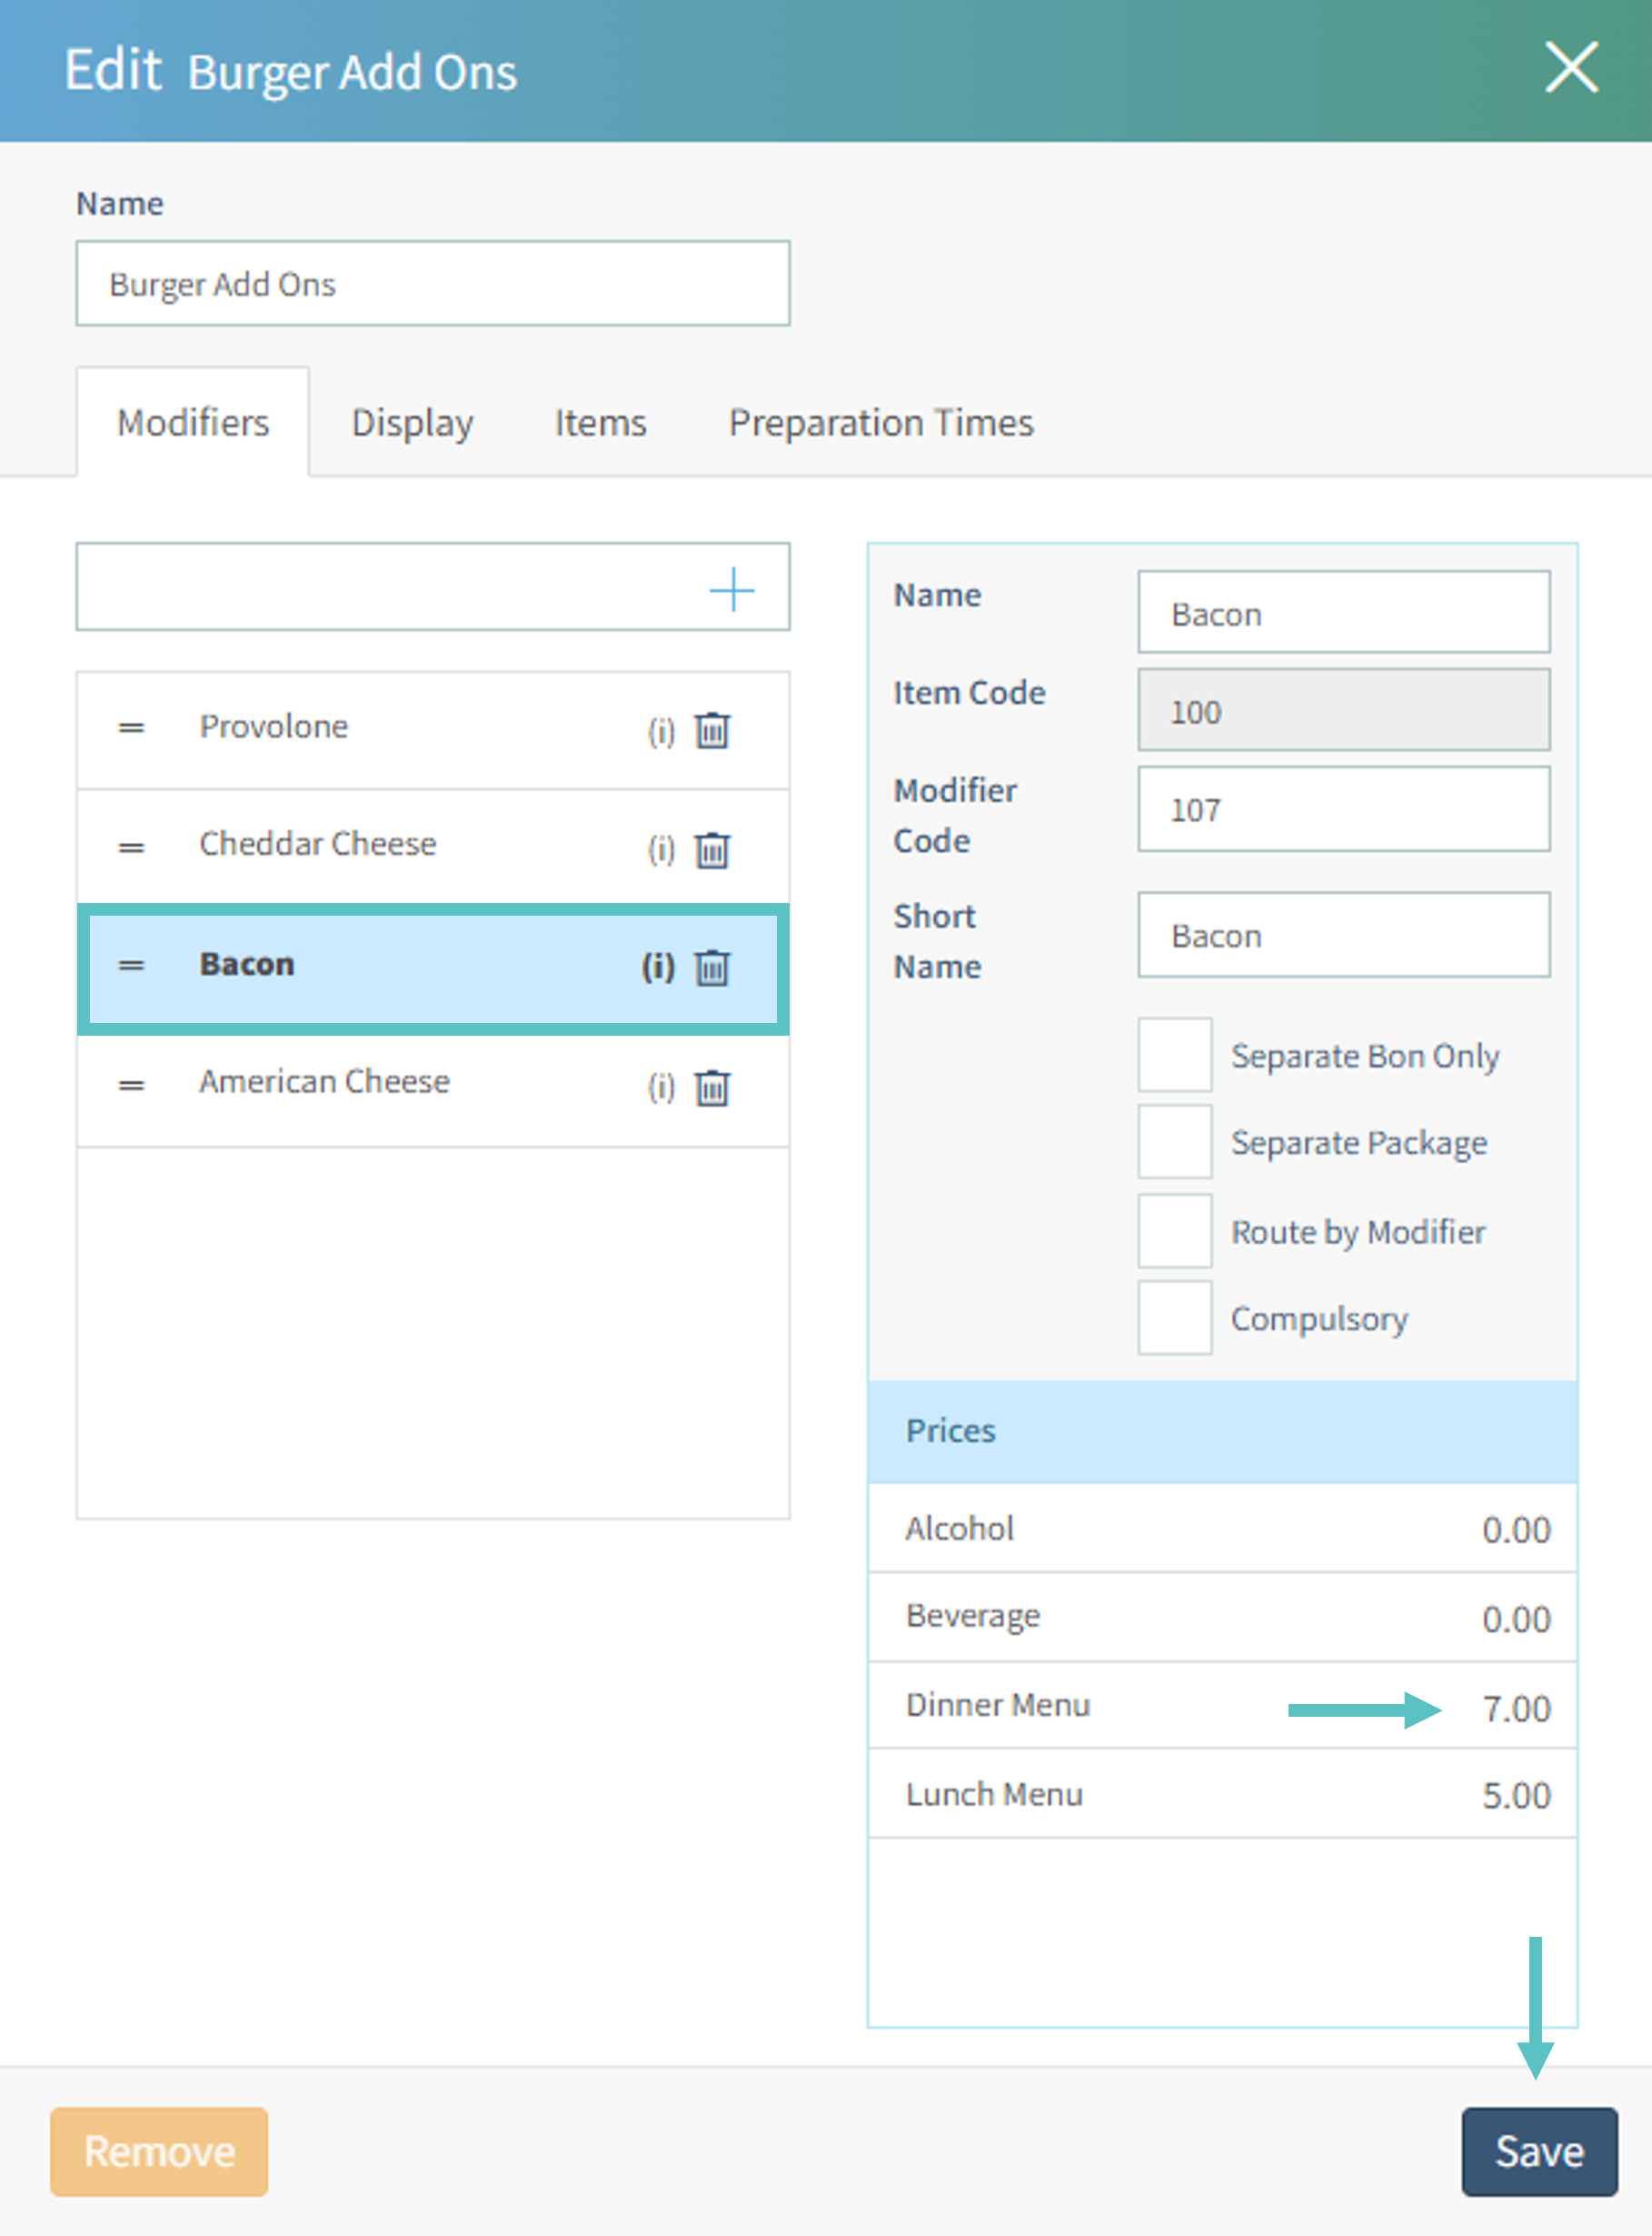The height and width of the screenshot is (2236, 1652).
Task: Click the Modifier Code input field
Action: point(1343,809)
